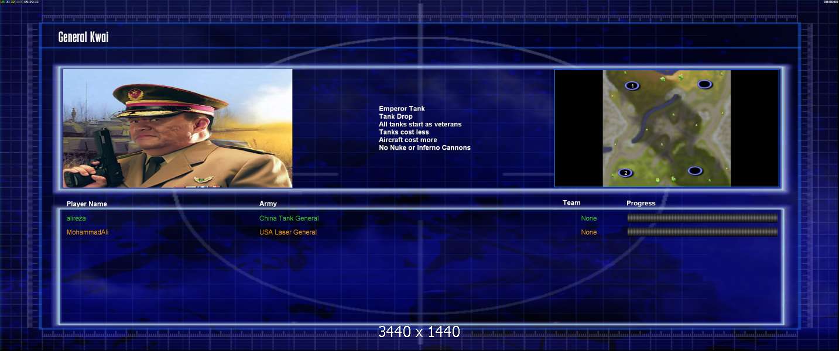Screen dimensions: 839x351
Task: Click the 00:00:00 timer at top right
Action: pyautogui.click(x=831, y=2)
